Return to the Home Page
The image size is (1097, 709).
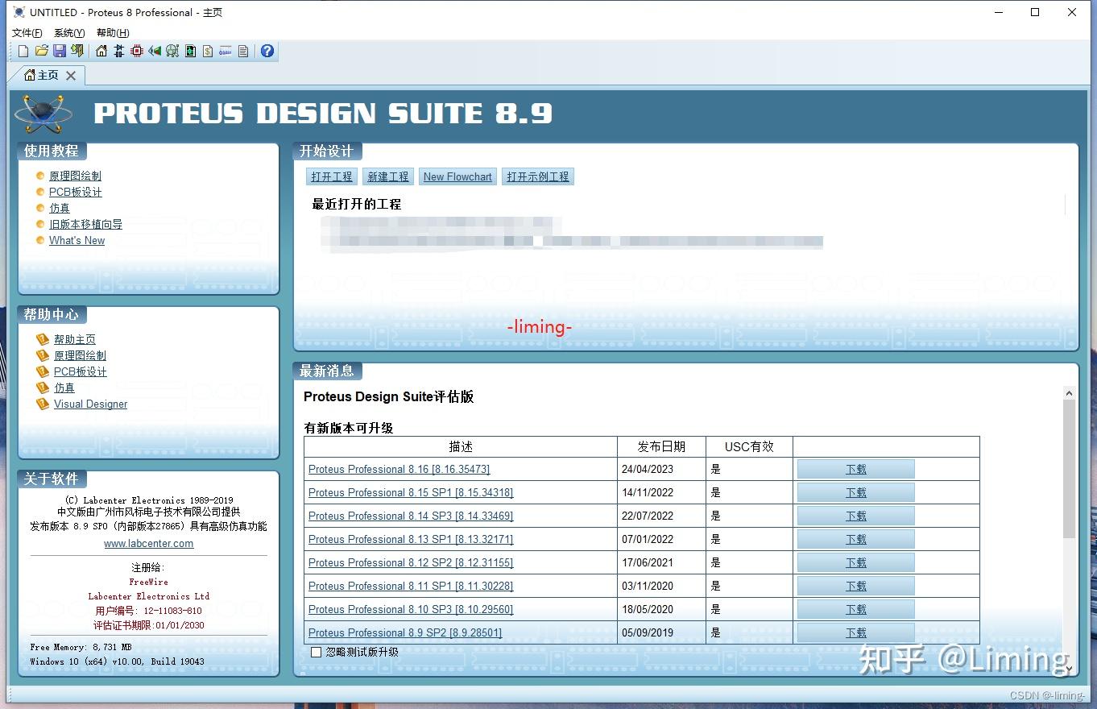click(x=101, y=51)
